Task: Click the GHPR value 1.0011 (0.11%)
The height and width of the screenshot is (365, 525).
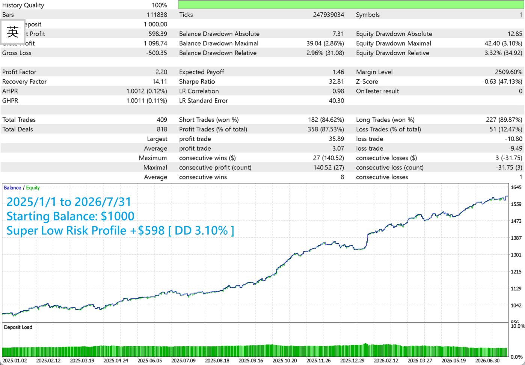Action: point(147,101)
